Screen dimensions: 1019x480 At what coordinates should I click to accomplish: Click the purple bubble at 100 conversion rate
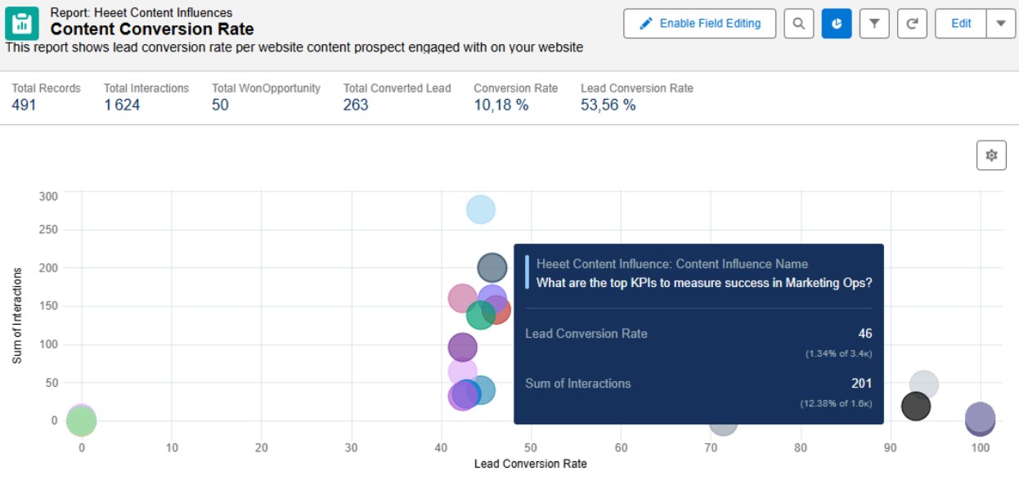(980, 418)
